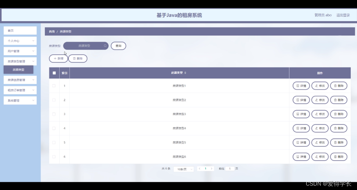Click 删除 for 房源类型5

pos(339,143)
